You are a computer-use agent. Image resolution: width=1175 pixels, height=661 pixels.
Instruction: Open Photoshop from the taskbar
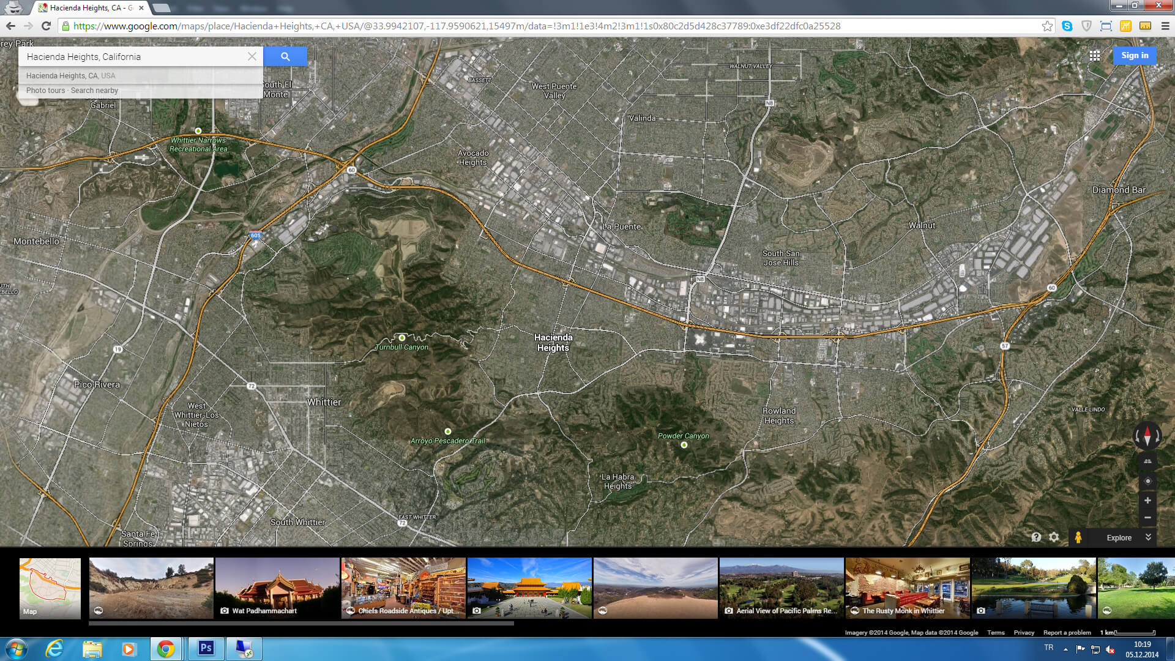pos(206,648)
